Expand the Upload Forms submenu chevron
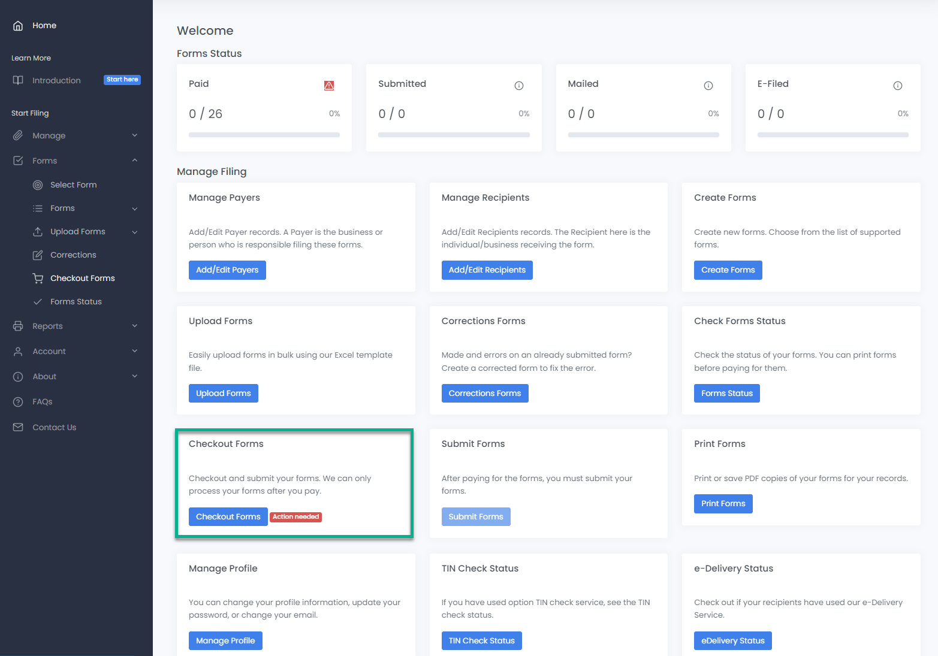The height and width of the screenshot is (656, 938). point(135,232)
